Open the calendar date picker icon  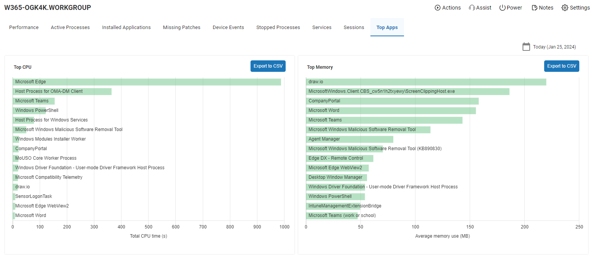[x=526, y=47]
